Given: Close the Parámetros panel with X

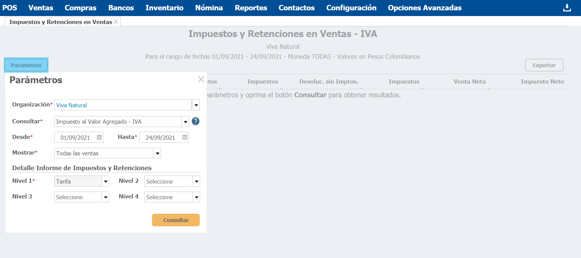Looking at the screenshot, I should pyautogui.click(x=201, y=79).
